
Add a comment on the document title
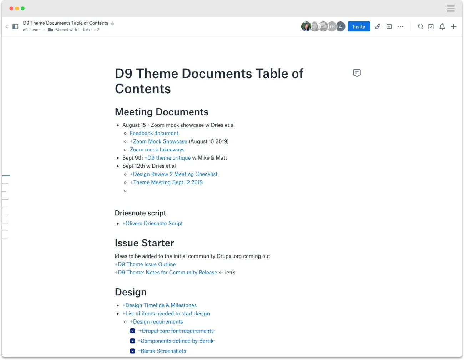pos(357,73)
